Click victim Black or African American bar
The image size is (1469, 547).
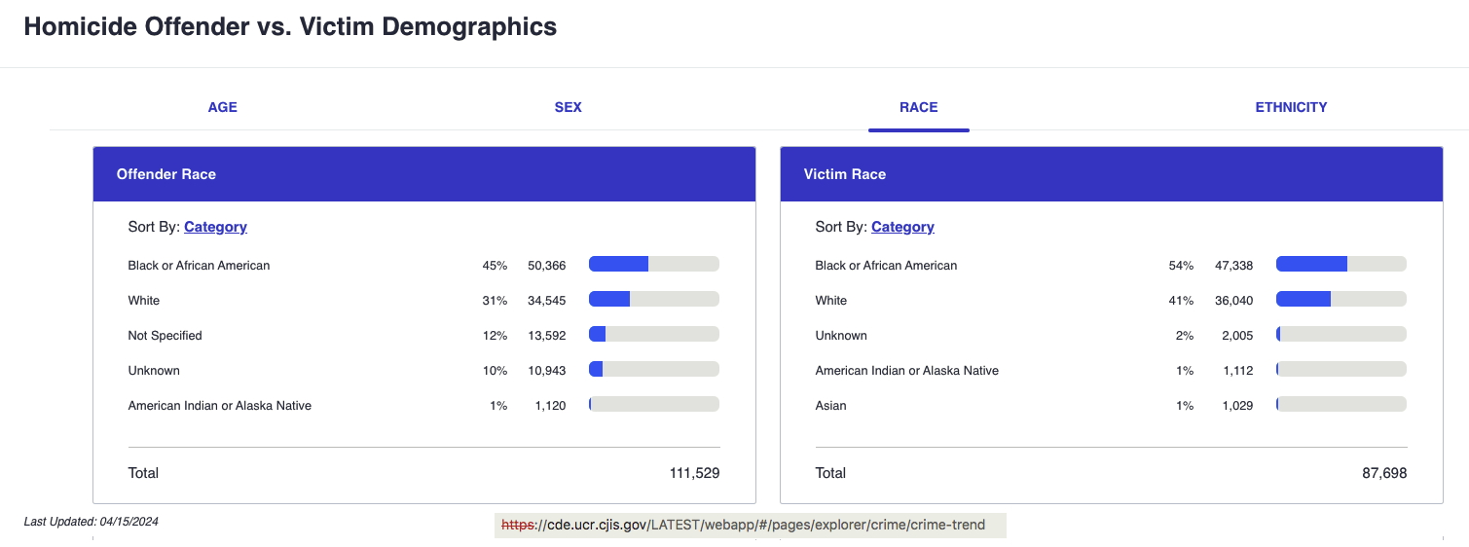1341,264
